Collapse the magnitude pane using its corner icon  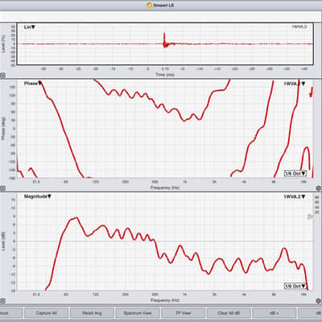click(2, 301)
